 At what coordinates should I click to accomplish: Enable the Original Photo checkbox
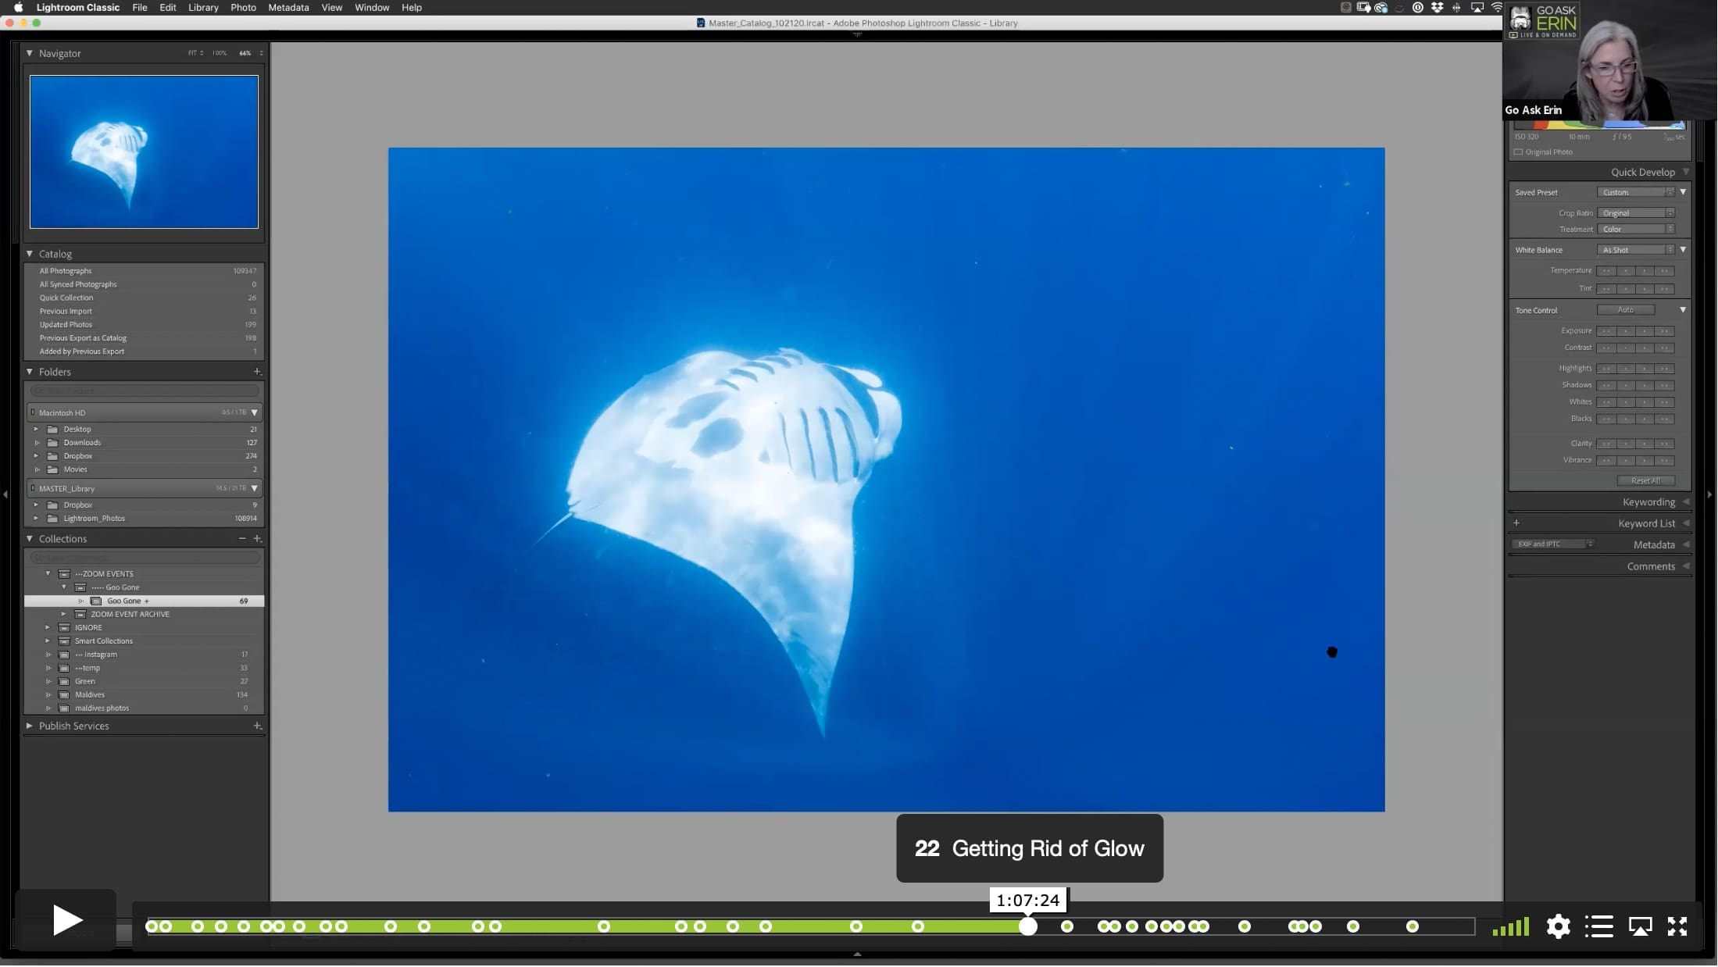1518,152
